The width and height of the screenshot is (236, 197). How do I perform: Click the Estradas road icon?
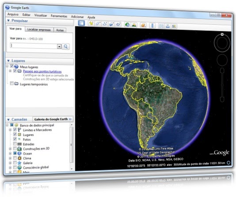19,144
